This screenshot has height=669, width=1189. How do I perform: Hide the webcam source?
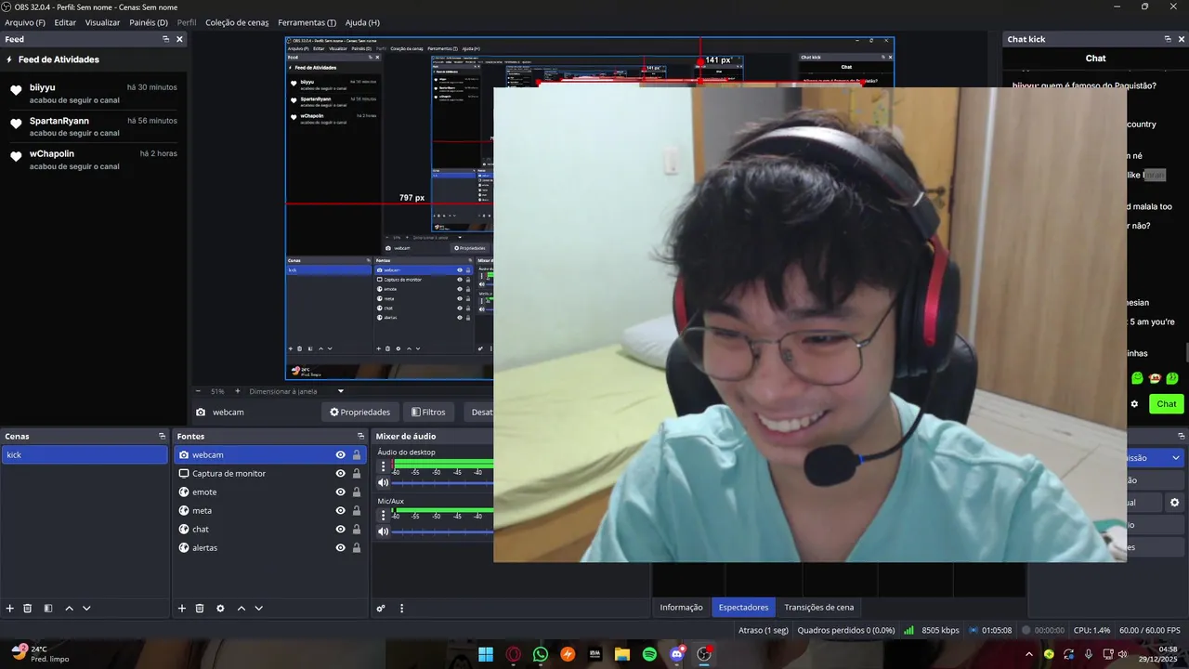341,455
